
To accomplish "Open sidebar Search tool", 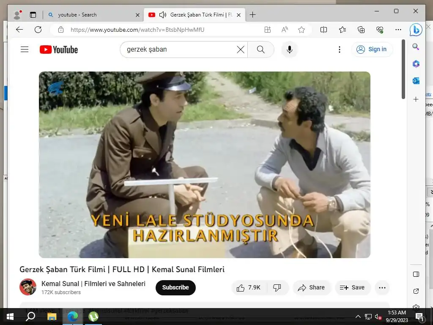I will pyautogui.click(x=416, y=47).
